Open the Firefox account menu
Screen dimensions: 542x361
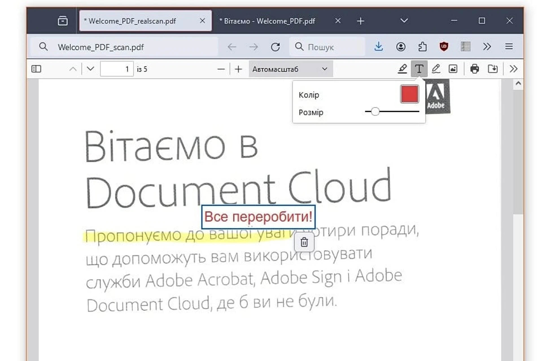point(401,47)
